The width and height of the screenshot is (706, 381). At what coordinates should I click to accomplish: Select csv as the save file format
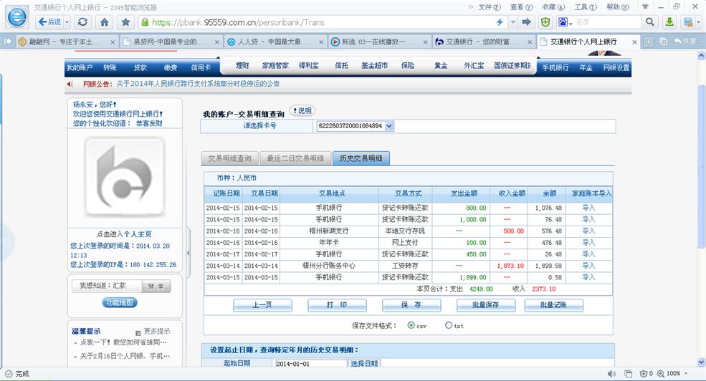click(411, 325)
